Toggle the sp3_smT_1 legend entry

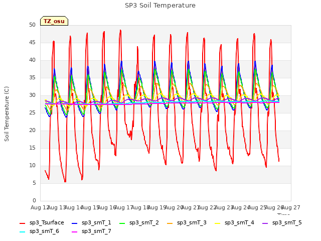pos(91,223)
